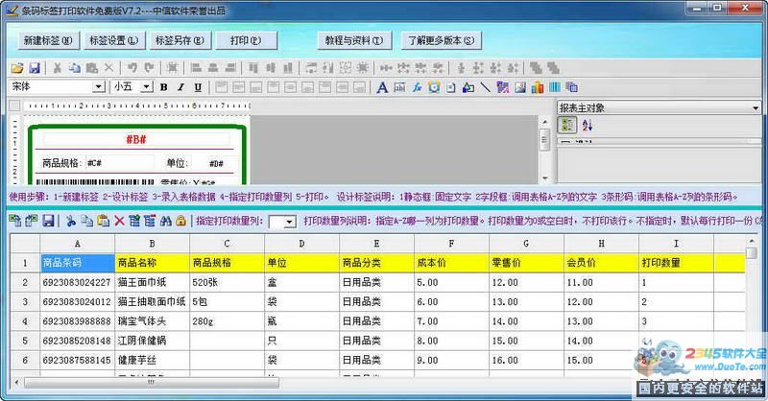The image size is (768, 401).
Task: Click the 新建标签 button
Action: 48,40
